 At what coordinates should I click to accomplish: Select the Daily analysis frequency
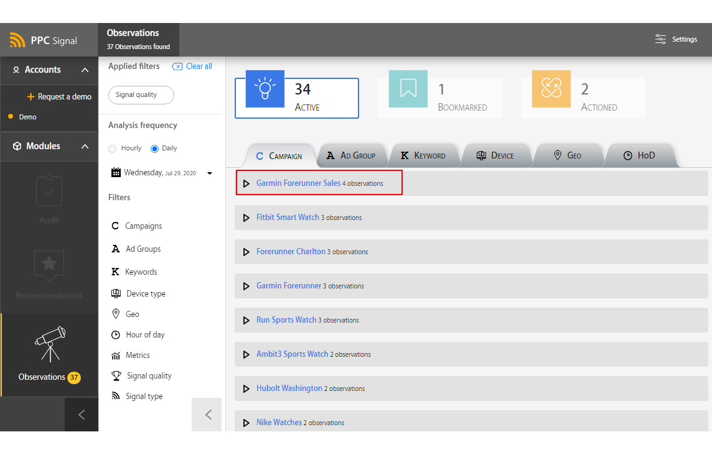[x=154, y=149]
